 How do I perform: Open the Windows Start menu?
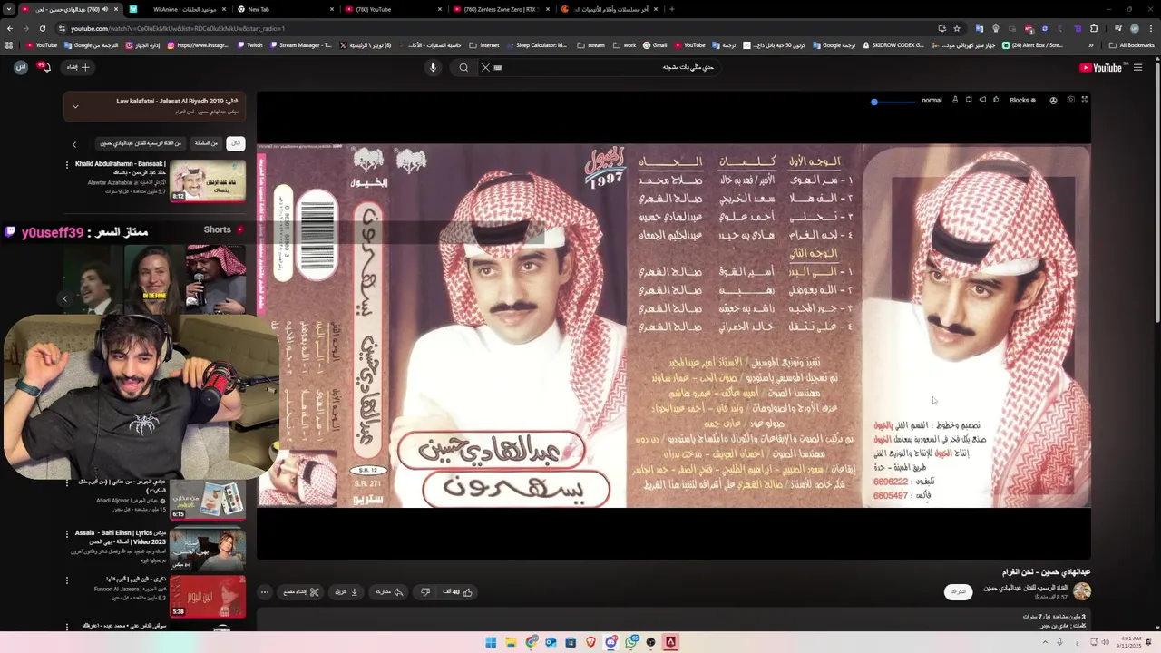tap(491, 642)
